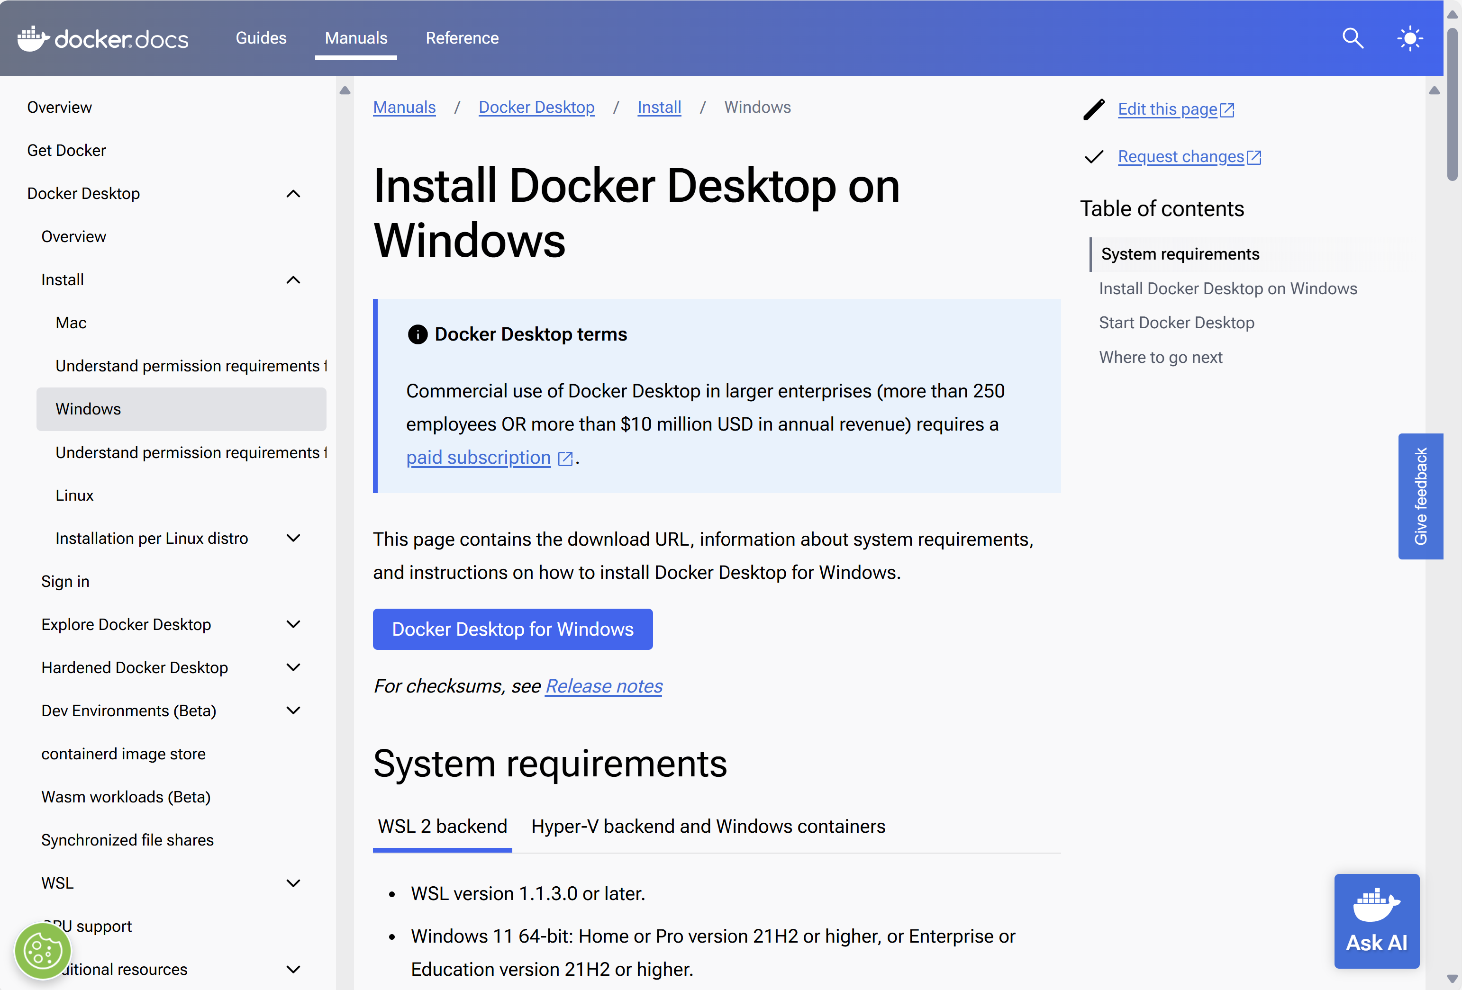Switch to Hyper-V backend and Windows containers tab
1462x990 pixels.
point(708,826)
